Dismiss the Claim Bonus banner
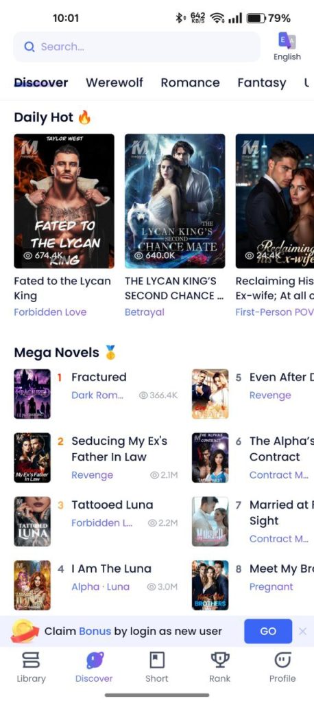This screenshot has height=703, width=314. pos(302,632)
